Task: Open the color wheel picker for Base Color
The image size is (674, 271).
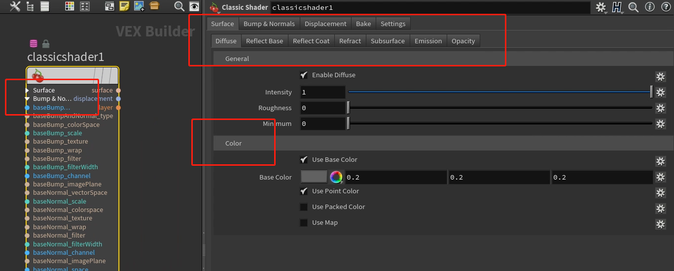Action: tap(336, 177)
